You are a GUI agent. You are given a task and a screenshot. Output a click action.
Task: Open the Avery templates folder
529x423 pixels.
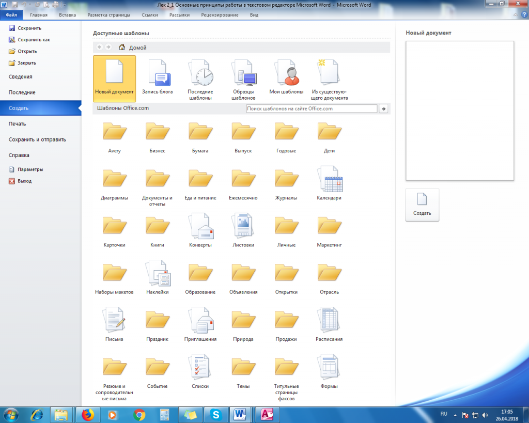pos(114,138)
